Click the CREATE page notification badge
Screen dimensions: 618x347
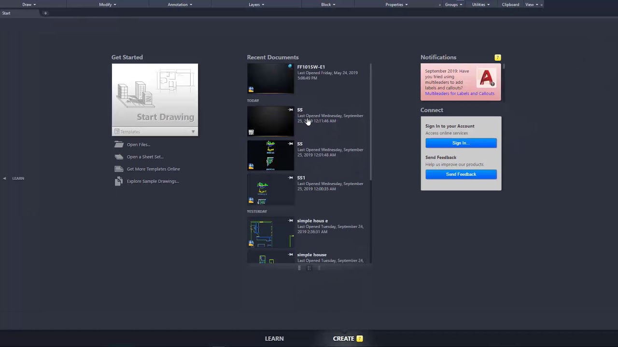point(360,338)
